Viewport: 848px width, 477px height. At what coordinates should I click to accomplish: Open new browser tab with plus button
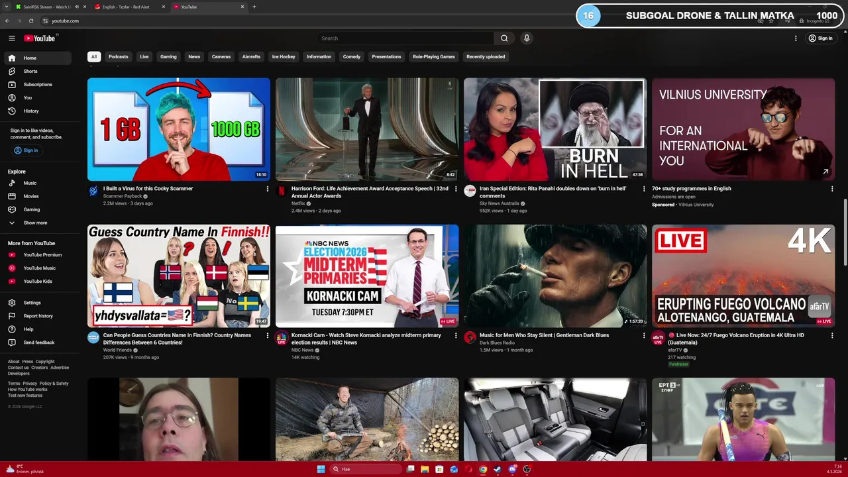(x=254, y=7)
